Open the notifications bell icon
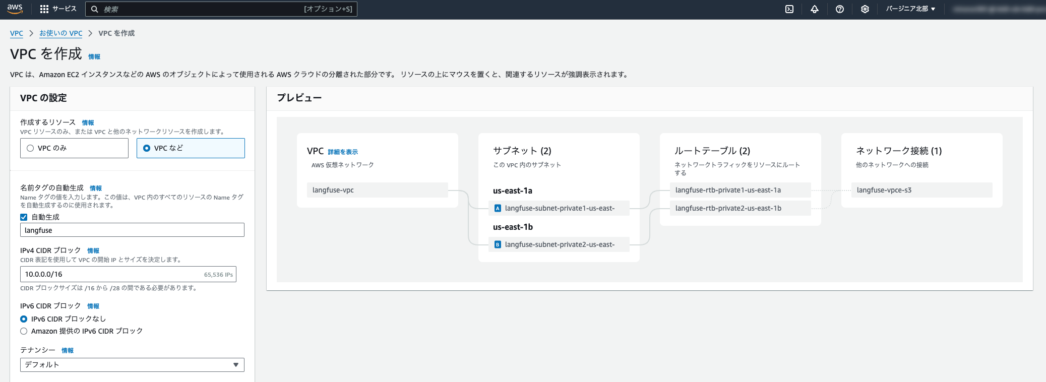 (x=815, y=9)
